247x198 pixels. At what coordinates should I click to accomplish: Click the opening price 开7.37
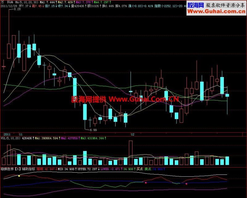pyautogui.click(x=24, y=6)
